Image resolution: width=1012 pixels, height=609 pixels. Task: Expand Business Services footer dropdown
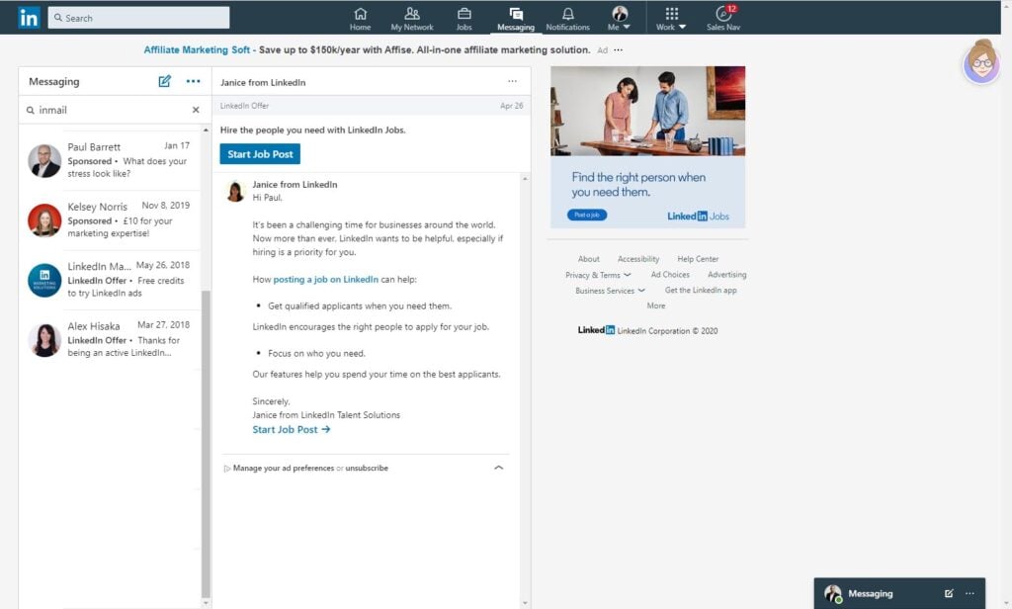click(610, 291)
